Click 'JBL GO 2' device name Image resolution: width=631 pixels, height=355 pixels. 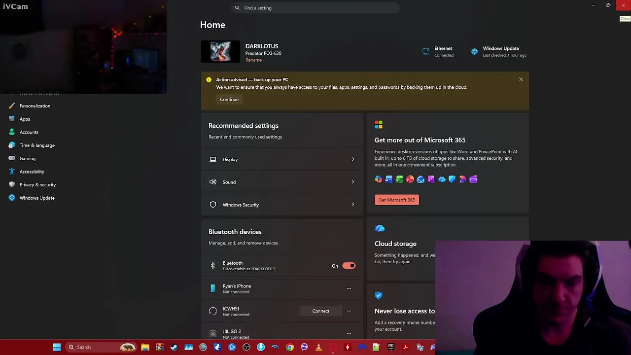(232, 331)
